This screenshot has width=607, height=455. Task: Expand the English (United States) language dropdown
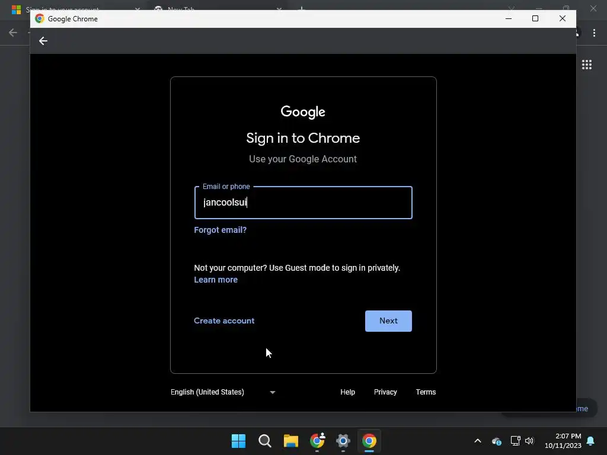223,392
